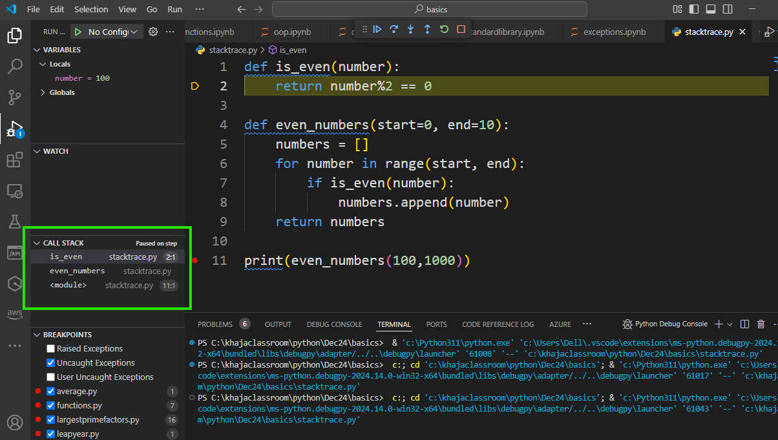
Task: Click the red breakpoint dot on line 11
Action: click(x=195, y=261)
